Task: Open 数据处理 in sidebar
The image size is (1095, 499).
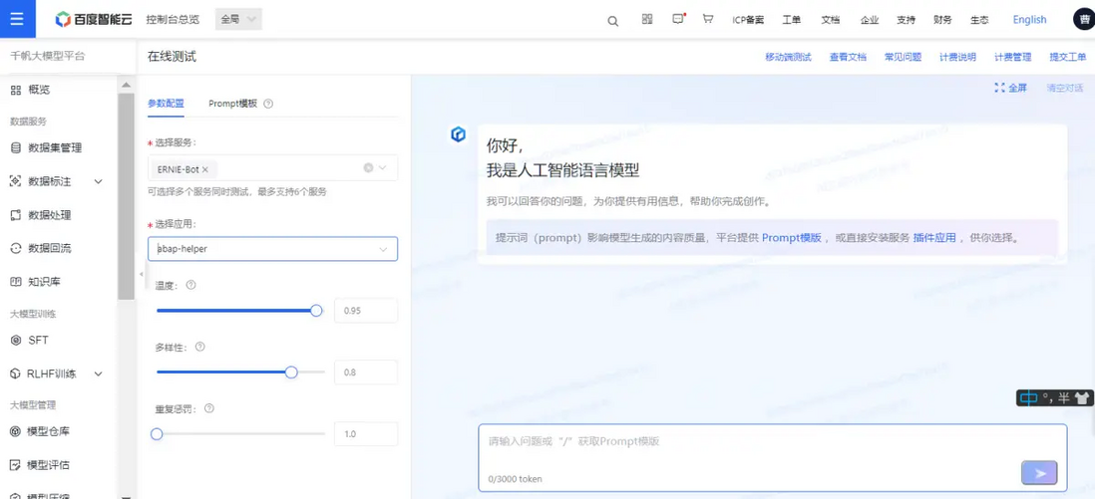Action: (49, 215)
